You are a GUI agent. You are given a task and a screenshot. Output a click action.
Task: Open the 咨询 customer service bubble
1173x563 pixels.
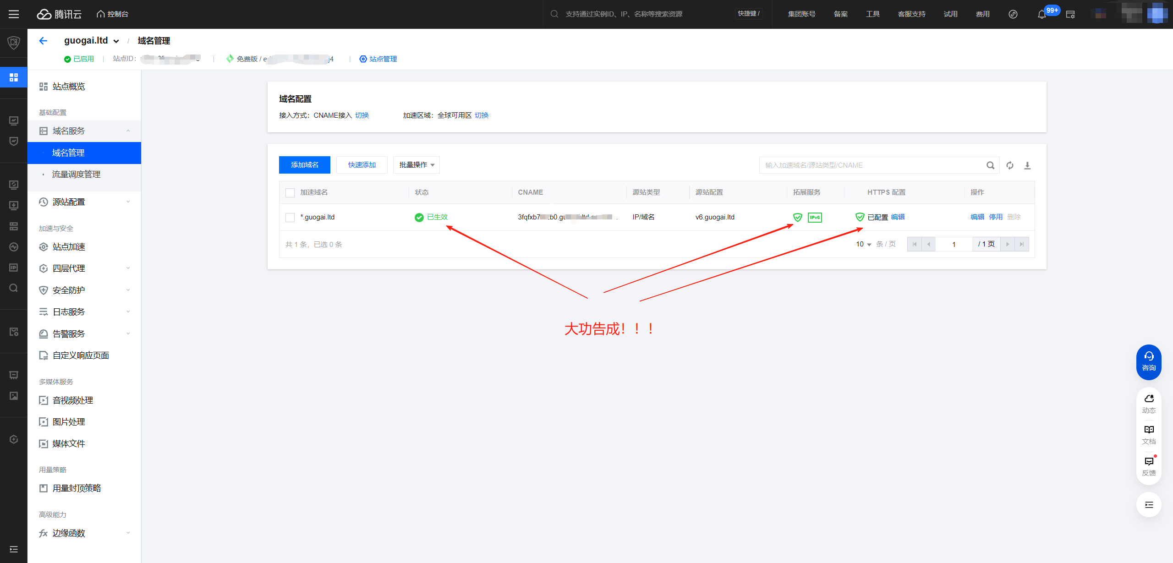(x=1149, y=362)
